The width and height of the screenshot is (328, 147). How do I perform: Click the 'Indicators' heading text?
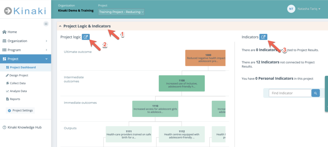tap(250, 37)
